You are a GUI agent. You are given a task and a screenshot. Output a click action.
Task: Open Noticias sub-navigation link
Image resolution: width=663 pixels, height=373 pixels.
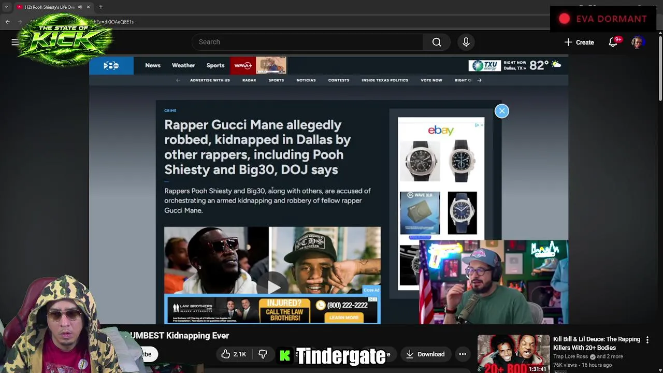coord(306,80)
